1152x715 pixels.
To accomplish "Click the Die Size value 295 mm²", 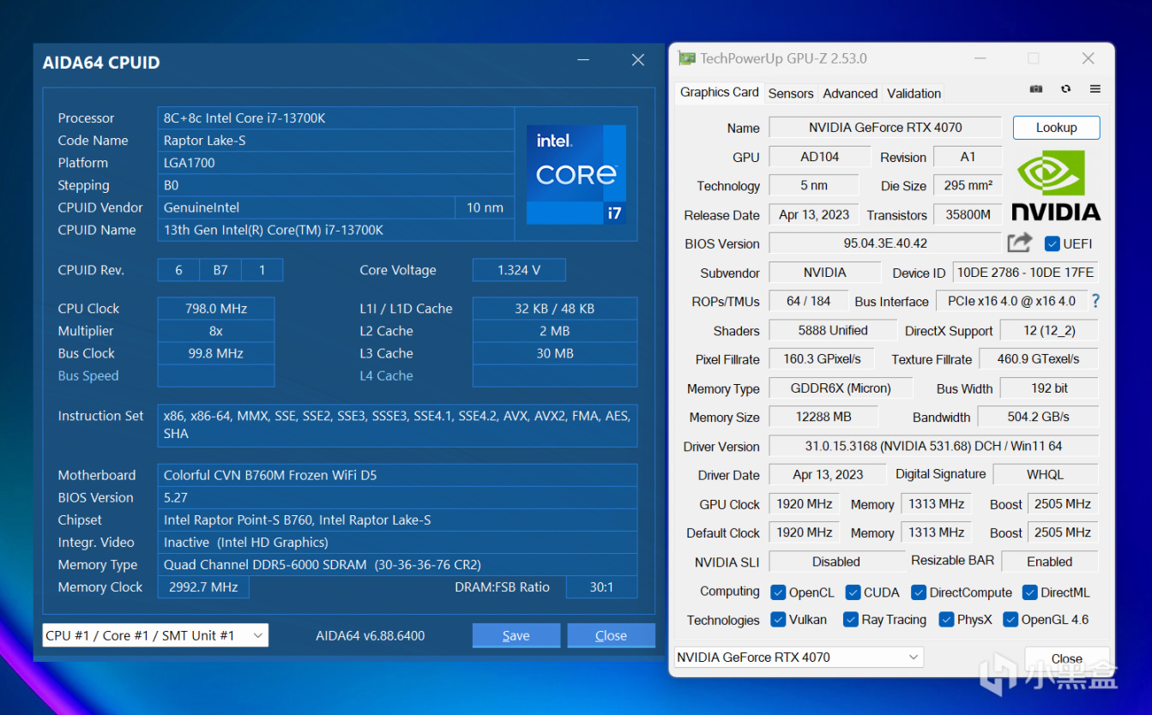I will pos(968,185).
